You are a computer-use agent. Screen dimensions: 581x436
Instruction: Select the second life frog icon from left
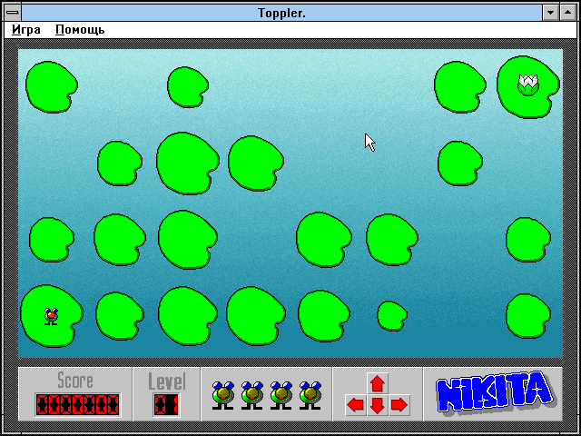[252, 395]
